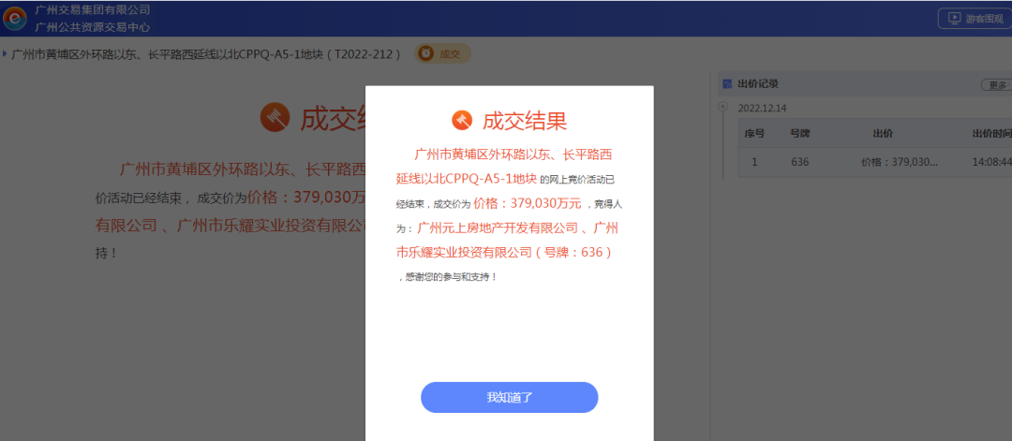Click the clock icon in 成交 badge
Viewport: 1012px width, 441px height.
pos(425,54)
